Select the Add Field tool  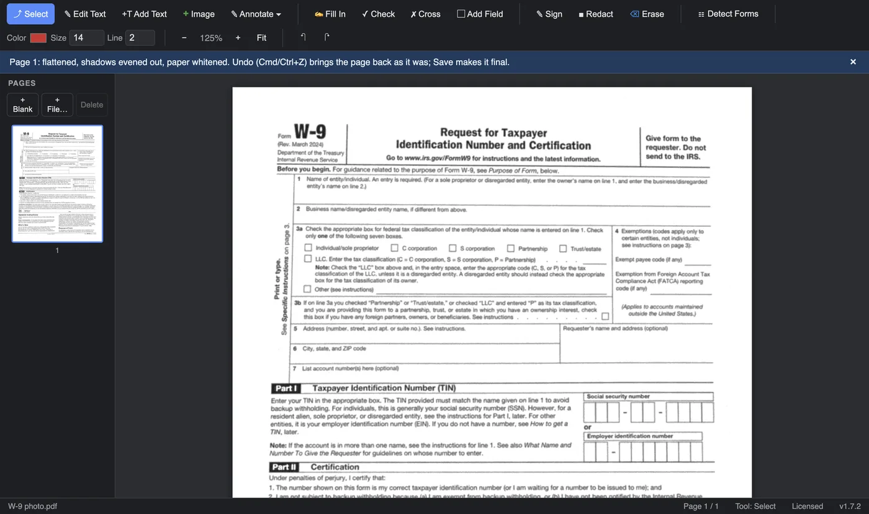click(480, 14)
